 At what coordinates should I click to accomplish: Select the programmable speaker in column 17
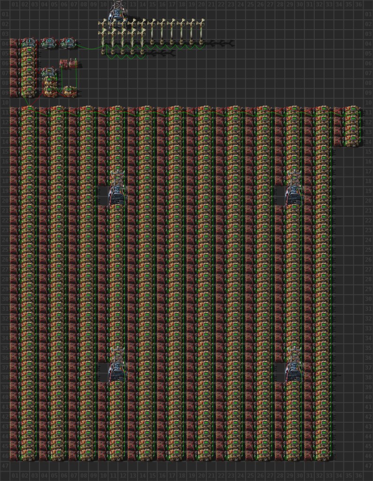(x=172, y=32)
